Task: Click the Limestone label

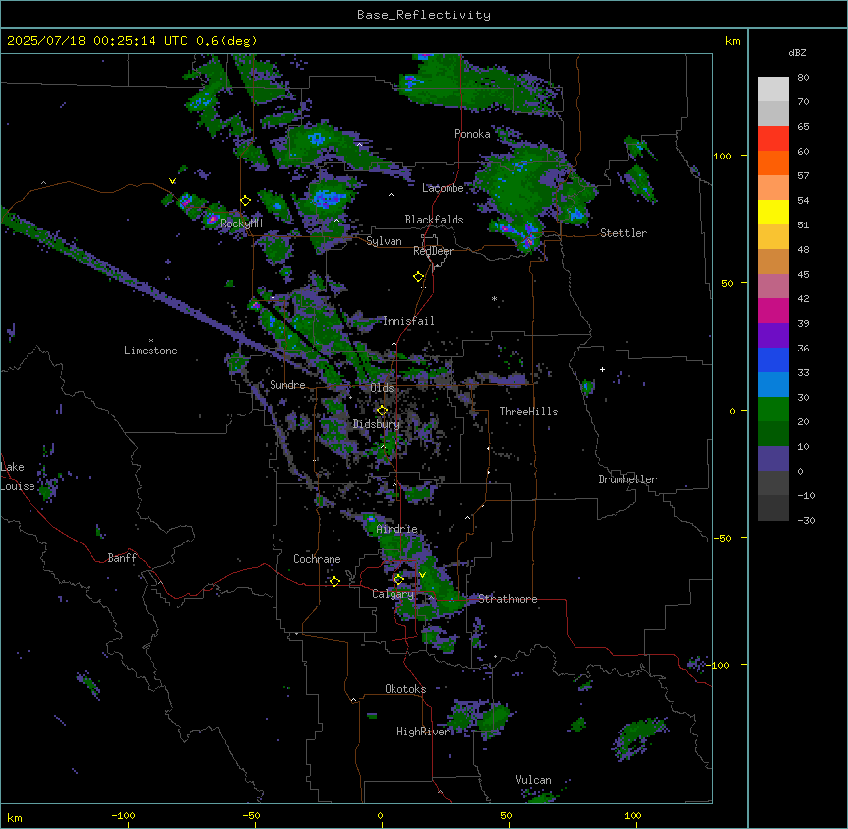Action: 151,351
